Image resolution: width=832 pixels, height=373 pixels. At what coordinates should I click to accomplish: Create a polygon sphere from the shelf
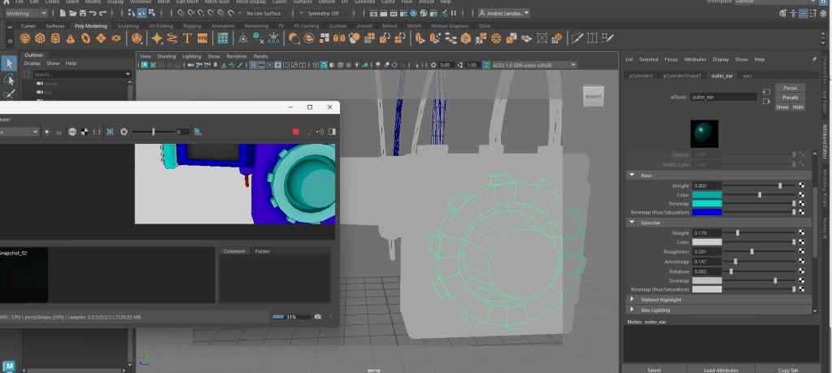(27, 38)
